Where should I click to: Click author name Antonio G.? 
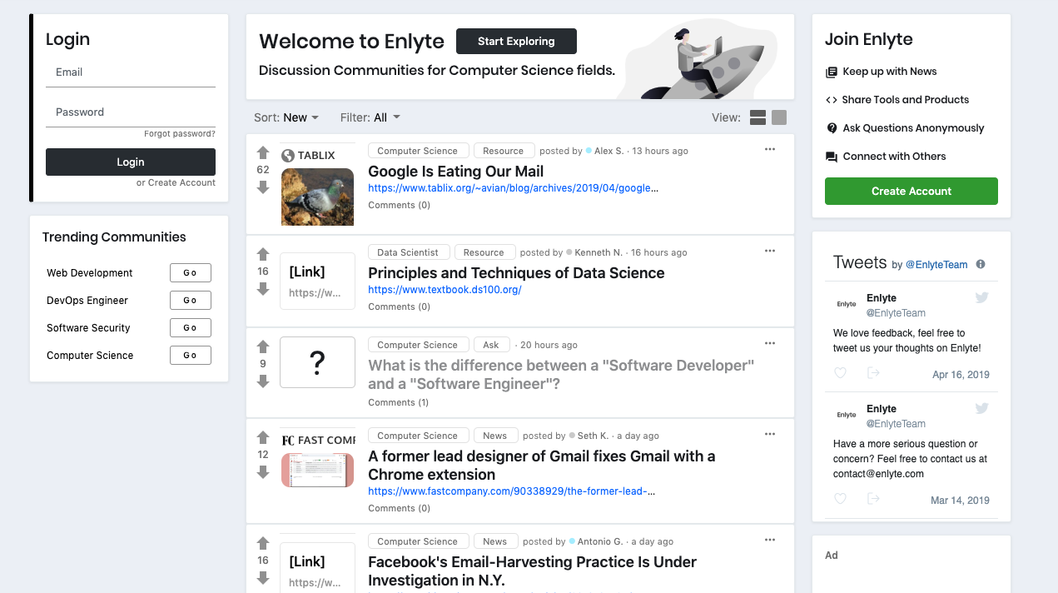click(x=601, y=541)
